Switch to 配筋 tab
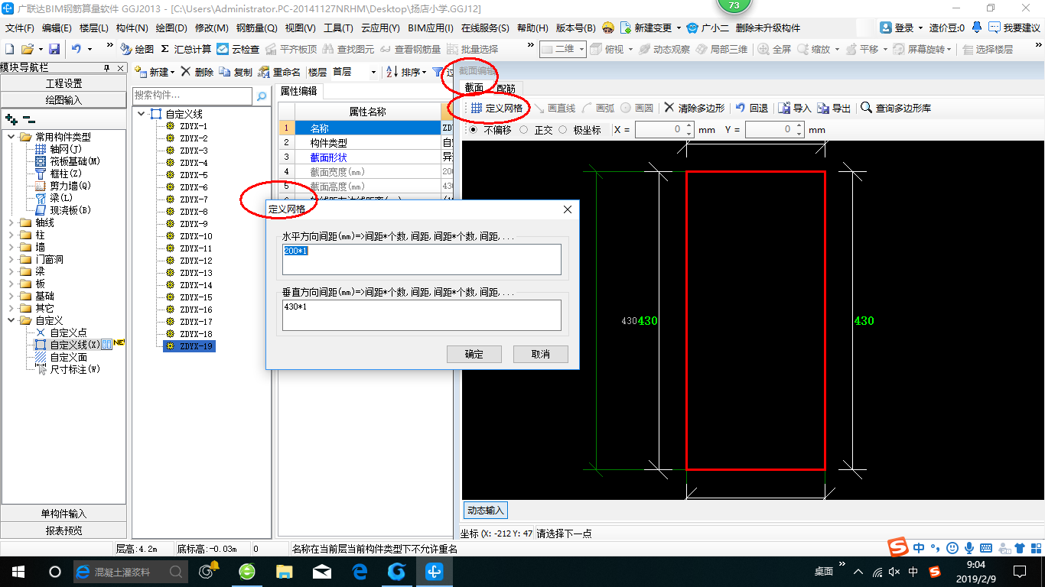The width and height of the screenshot is (1045, 587). click(506, 88)
